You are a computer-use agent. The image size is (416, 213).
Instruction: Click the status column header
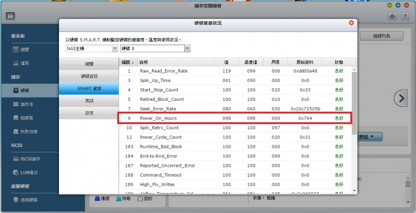pyautogui.click(x=339, y=62)
